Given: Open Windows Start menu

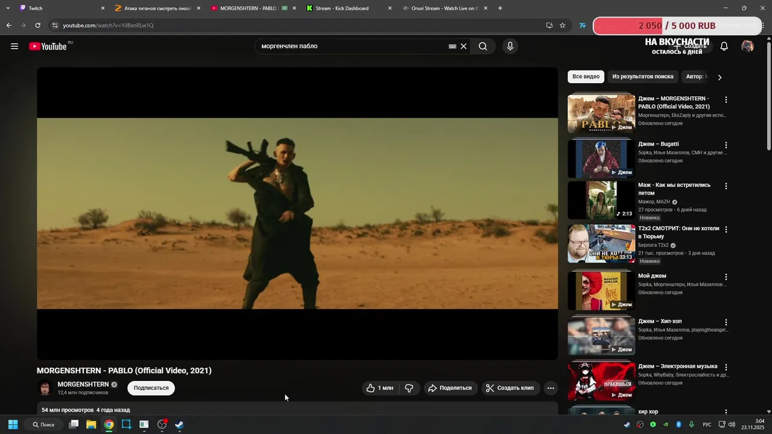Looking at the screenshot, I should click(x=13, y=424).
